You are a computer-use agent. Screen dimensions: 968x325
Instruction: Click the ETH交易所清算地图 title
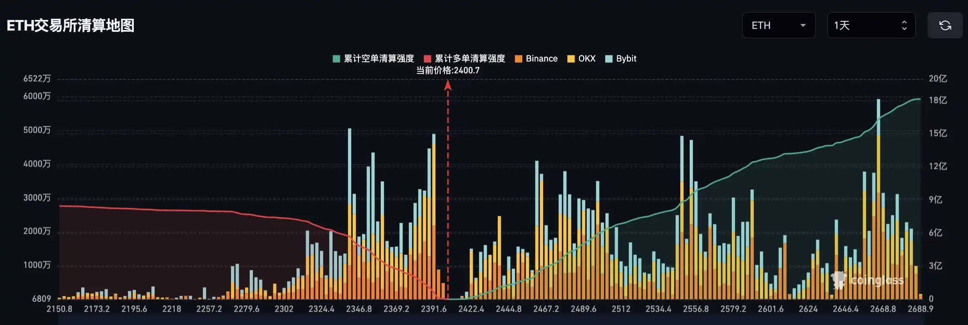(71, 25)
